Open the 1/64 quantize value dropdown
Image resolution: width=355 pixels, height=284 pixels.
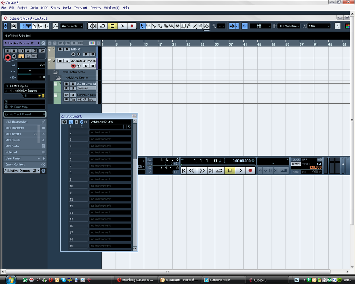tap(319, 26)
